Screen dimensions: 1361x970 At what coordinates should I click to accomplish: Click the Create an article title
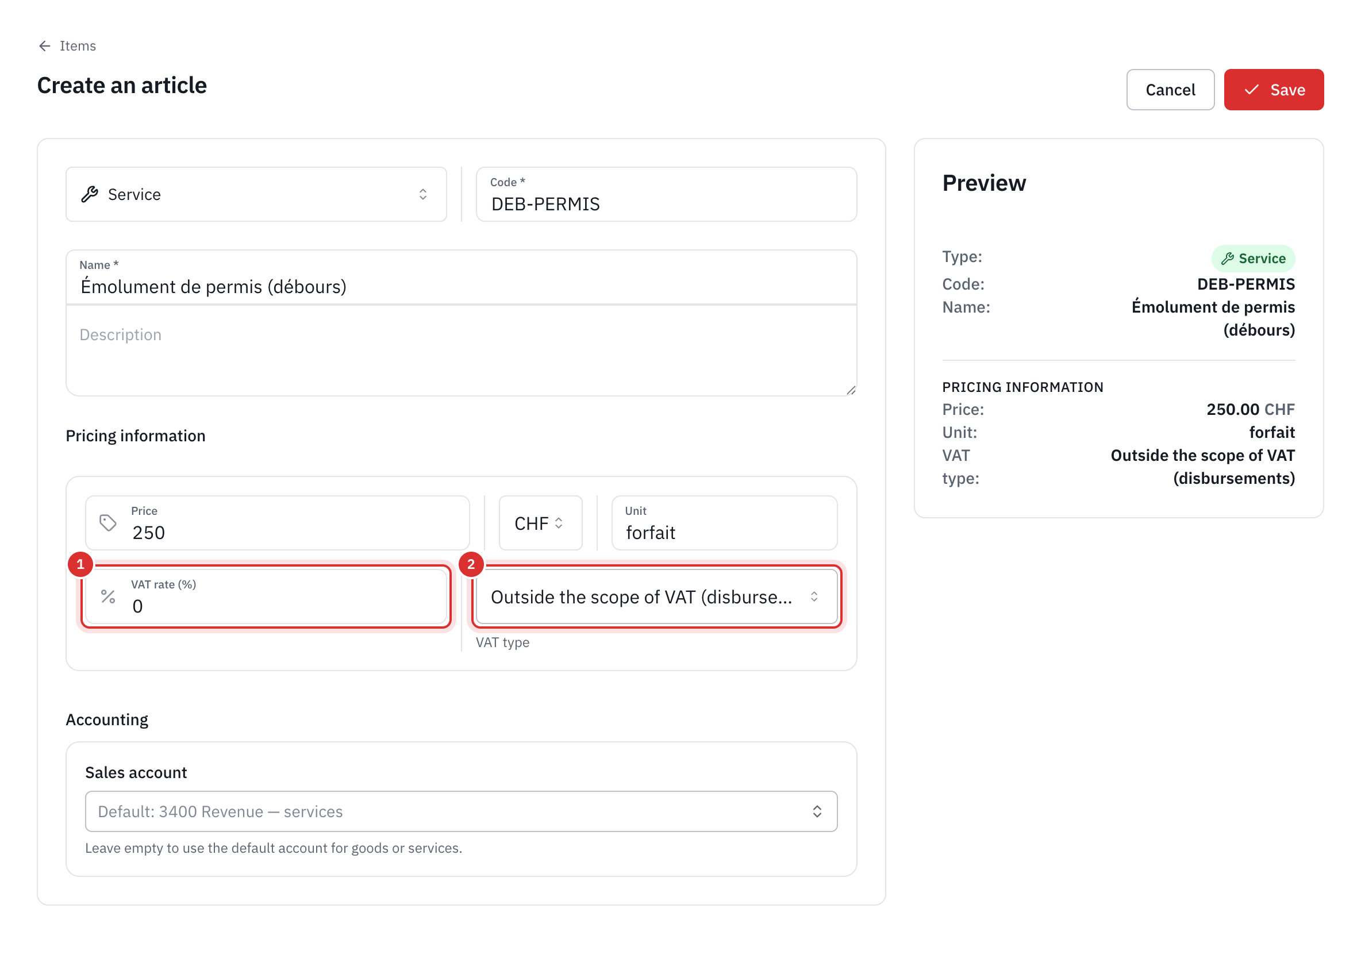(122, 86)
